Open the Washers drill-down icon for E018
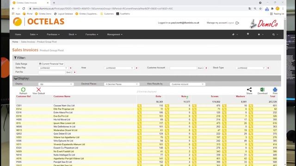 (224, 116)
